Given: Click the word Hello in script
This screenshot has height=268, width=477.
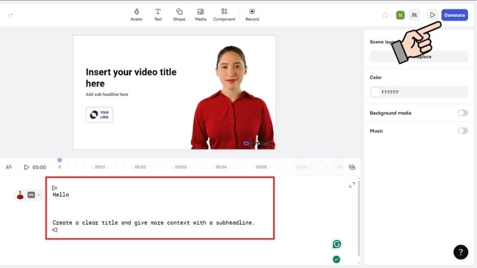Looking at the screenshot, I should point(61,195).
